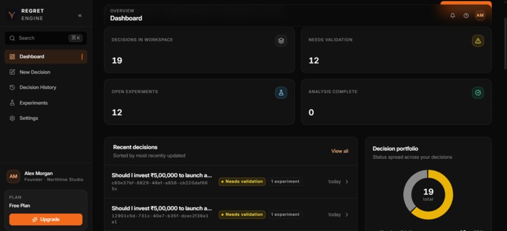
Task: Select the 'Sorted by most recently updated' text
Action: click(x=149, y=156)
